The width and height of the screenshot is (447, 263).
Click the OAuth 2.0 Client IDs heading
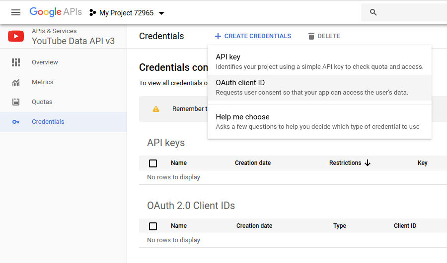tap(191, 205)
